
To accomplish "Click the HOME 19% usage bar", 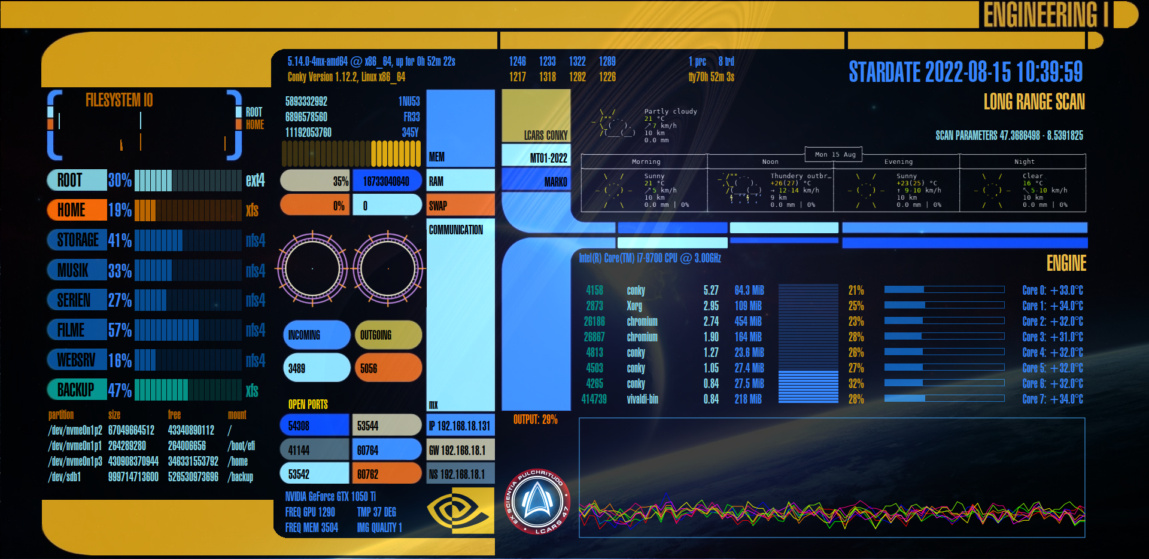I will point(188,210).
